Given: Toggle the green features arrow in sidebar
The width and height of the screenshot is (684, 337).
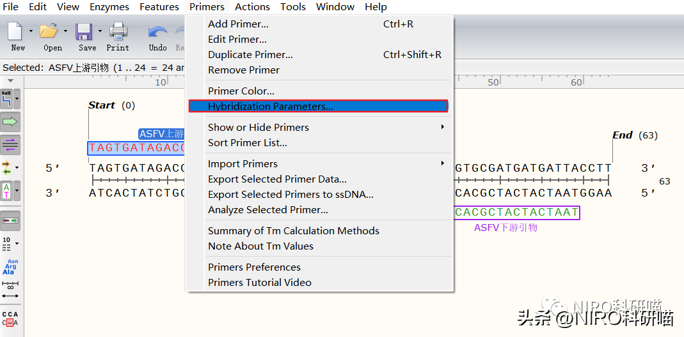Looking at the screenshot, I should click(x=10, y=121).
